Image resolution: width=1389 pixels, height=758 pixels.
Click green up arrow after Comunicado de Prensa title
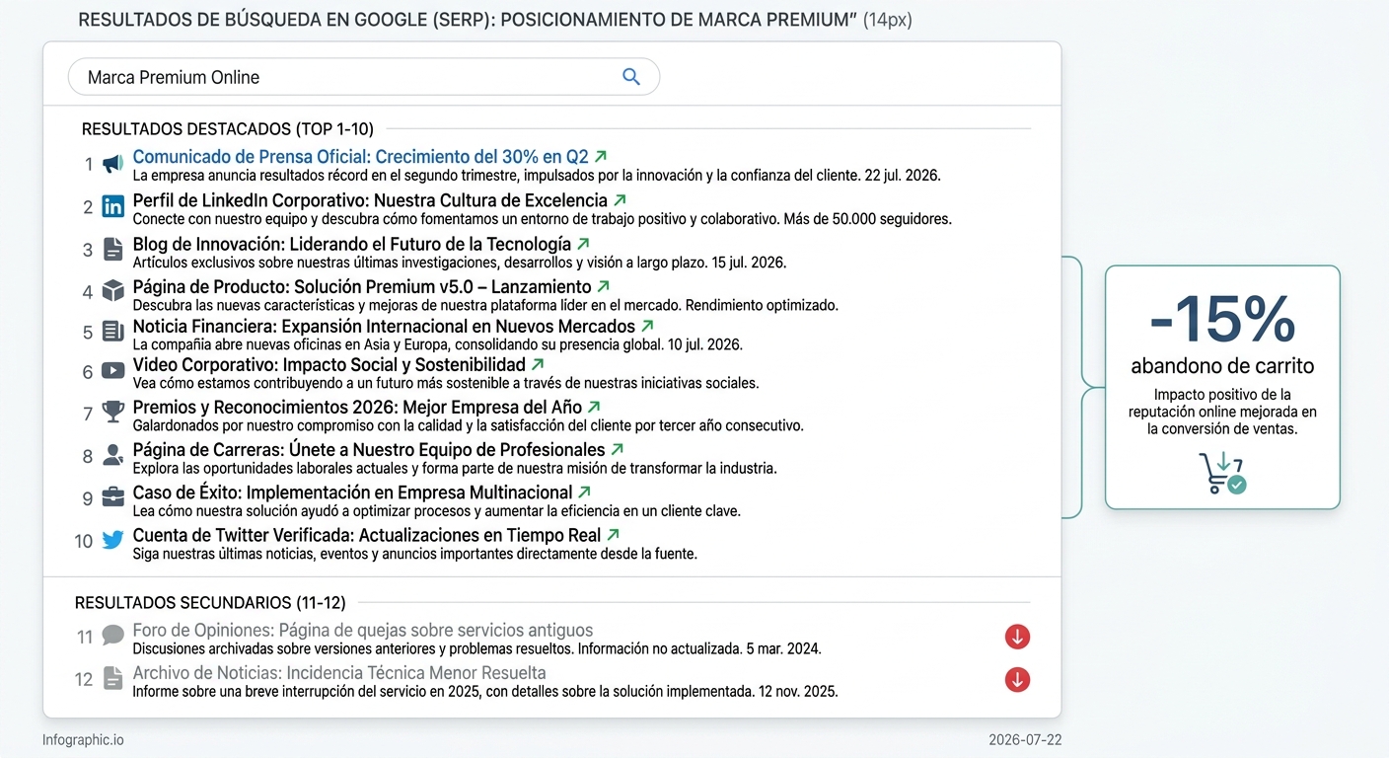point(601,156)
